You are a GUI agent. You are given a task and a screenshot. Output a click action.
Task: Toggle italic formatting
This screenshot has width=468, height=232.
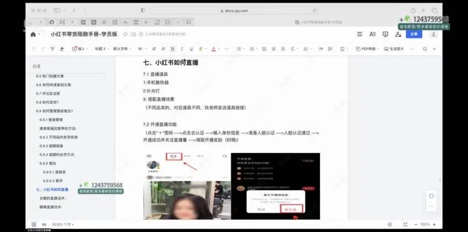point(182,49)
